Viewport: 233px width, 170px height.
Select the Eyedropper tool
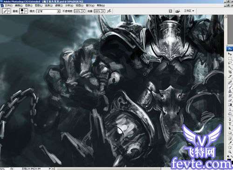click(x=230, y=143)
